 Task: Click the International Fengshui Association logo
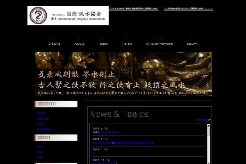[x=68, y=16]
